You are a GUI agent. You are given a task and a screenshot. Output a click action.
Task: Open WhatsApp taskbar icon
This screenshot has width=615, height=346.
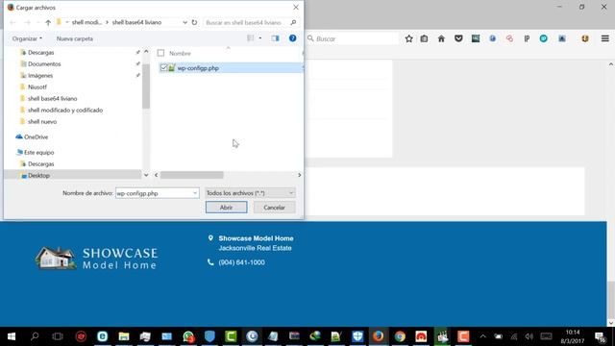coord(188,336)
